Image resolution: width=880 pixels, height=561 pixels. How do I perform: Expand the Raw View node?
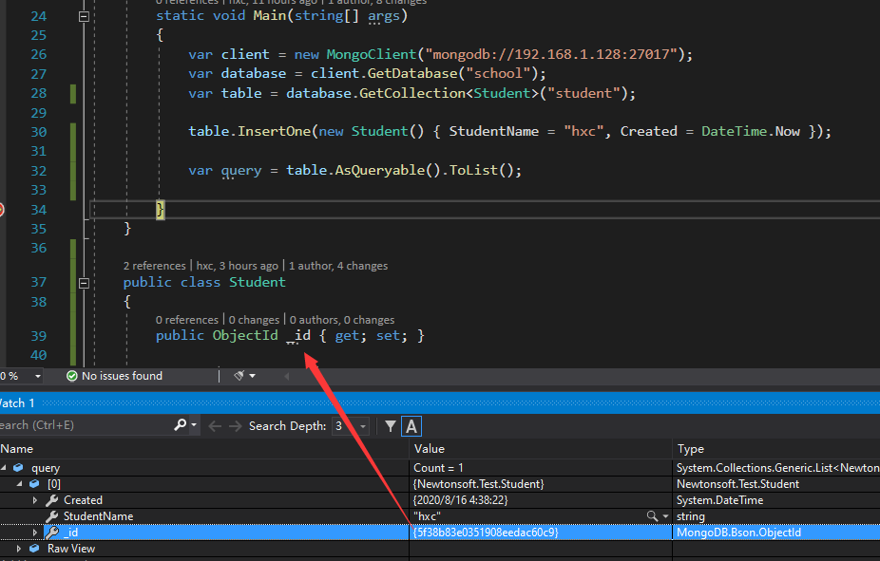19,549
